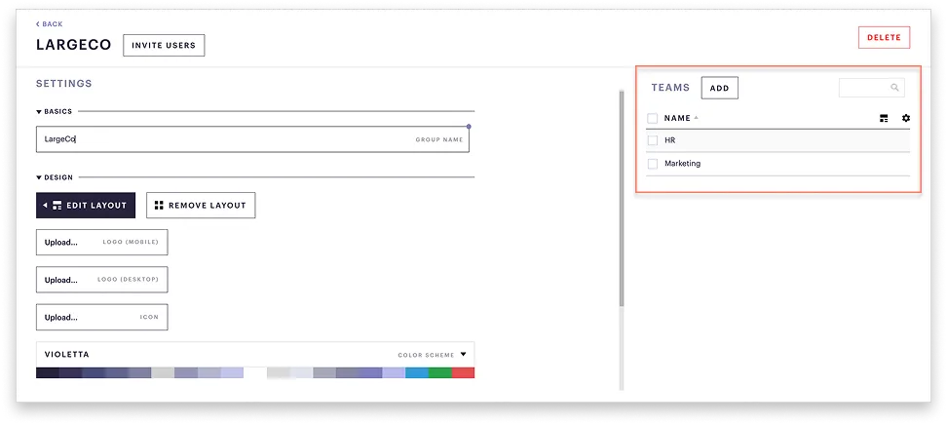Click the Invite Users button
The width and height of the screenshot is (947, 425).
click(164, 46)
